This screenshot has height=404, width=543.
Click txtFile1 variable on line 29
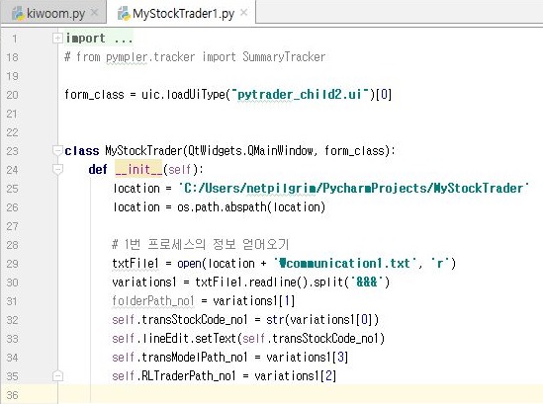pos(136,264)
